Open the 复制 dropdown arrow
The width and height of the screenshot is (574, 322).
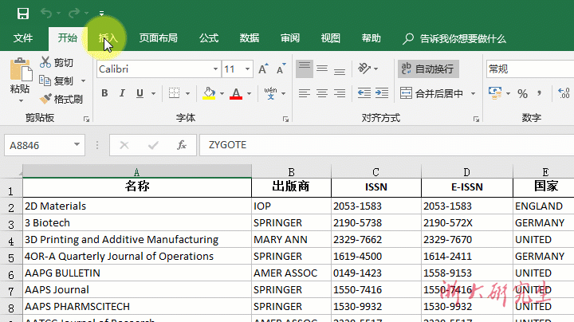pos(83,80)
